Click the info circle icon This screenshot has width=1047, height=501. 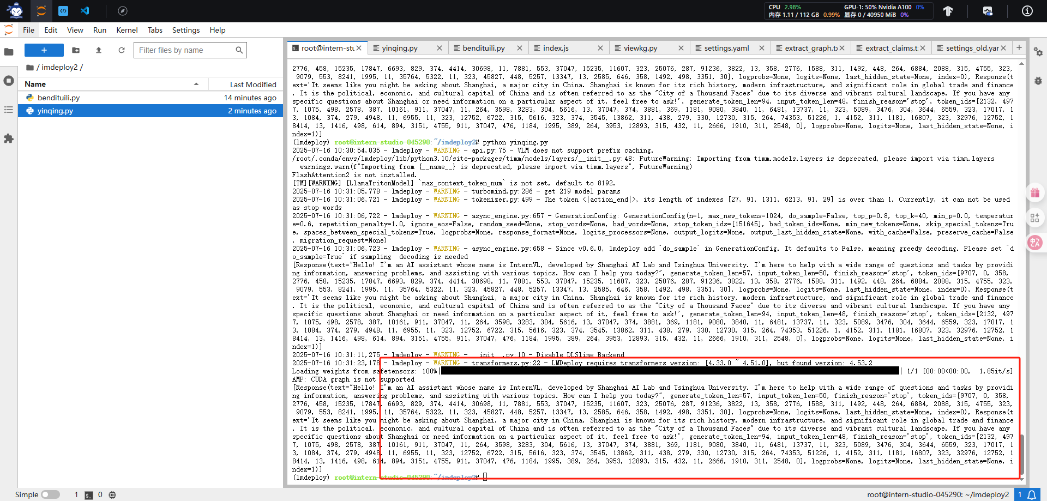(1027, 11)
